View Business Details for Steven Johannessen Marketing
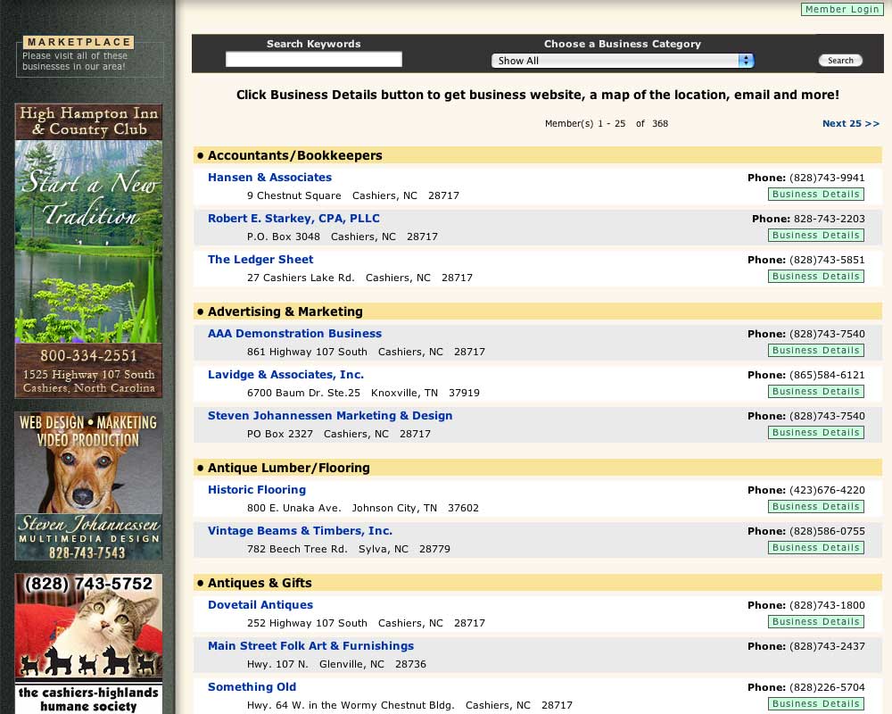This screenshot has height=714, width=892. click(x=816, y=432)
